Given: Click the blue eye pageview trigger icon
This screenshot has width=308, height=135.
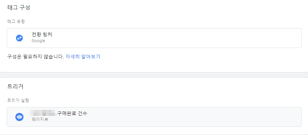Looking at the screenshot, I should click(19, 117).
